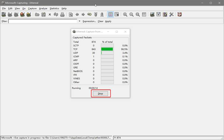Open the Help menu
Screen dimensions: 224x140
[x=64, y=9]
